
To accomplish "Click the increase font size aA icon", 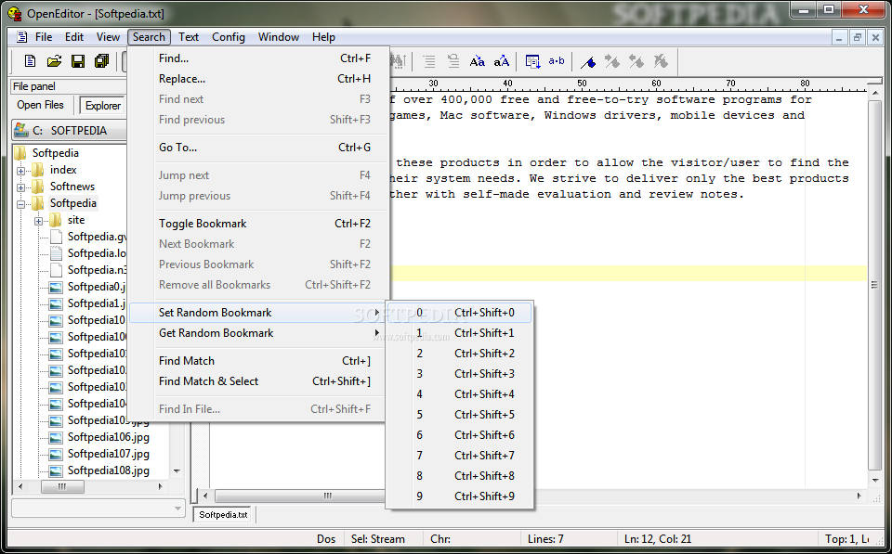I will click(501, 61).
